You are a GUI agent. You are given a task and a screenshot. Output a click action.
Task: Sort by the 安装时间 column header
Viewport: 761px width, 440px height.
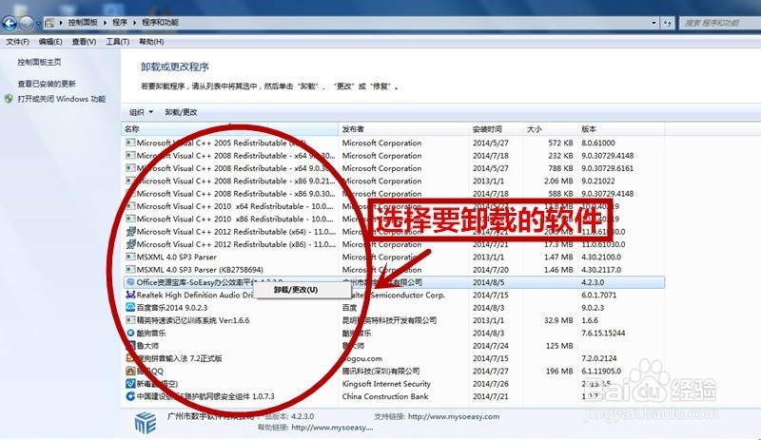(x=496, y=129)
